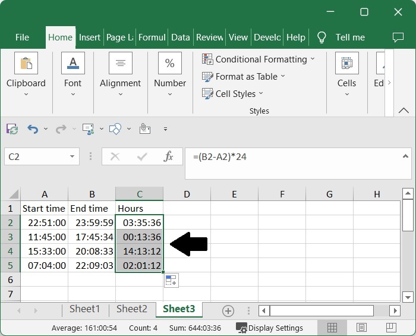Click the formula bar with =(B2-A2)*24

293,163
